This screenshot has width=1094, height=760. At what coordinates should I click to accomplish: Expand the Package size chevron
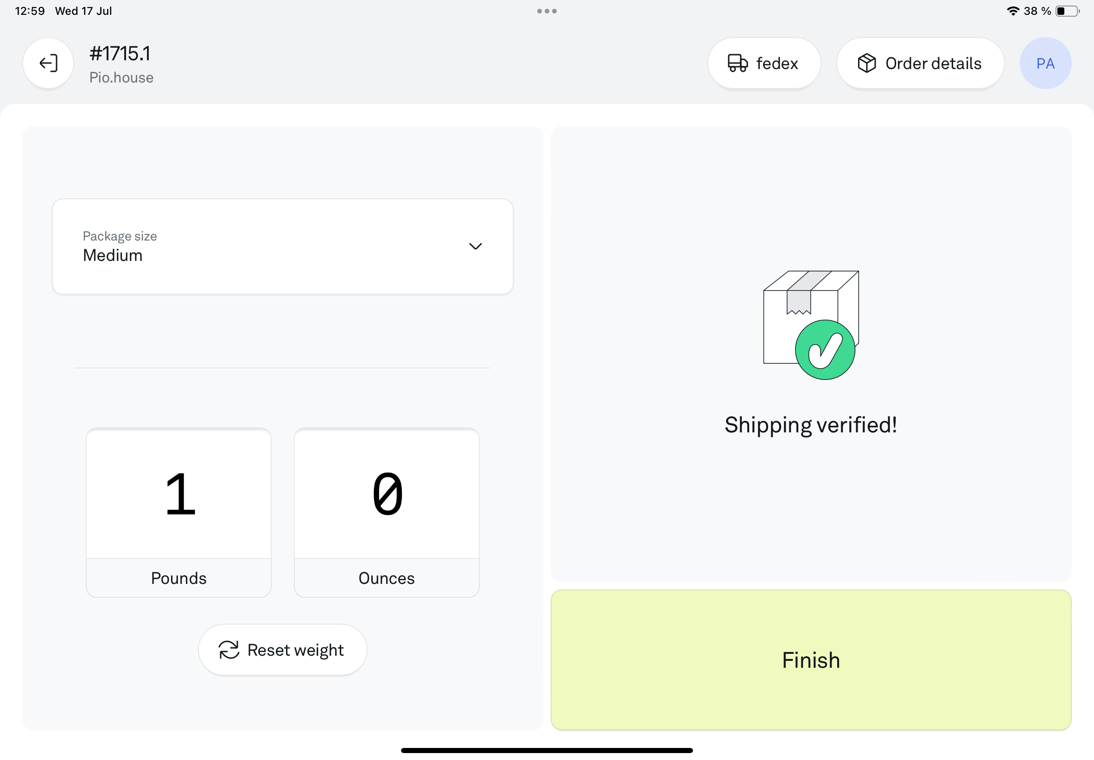475,246
